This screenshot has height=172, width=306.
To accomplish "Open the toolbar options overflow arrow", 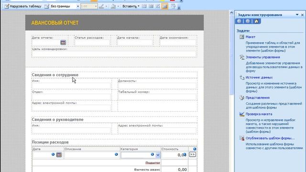I will (179, 8).
